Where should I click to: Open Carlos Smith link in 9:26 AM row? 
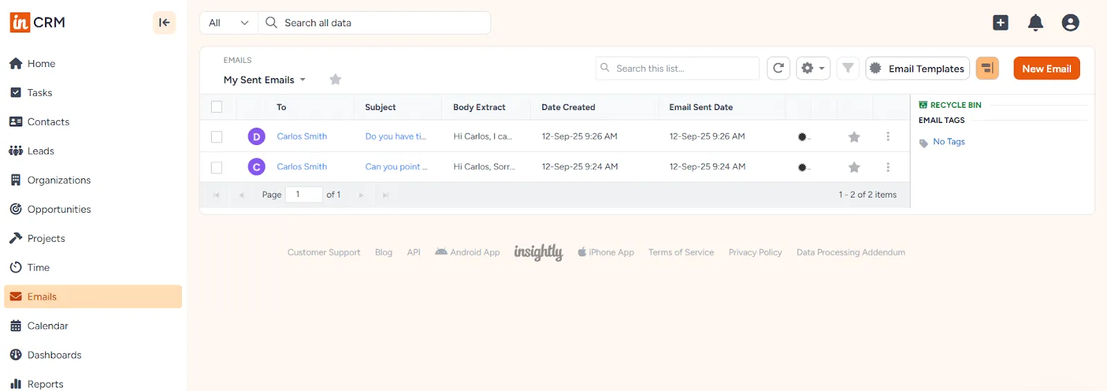(302, 137)
